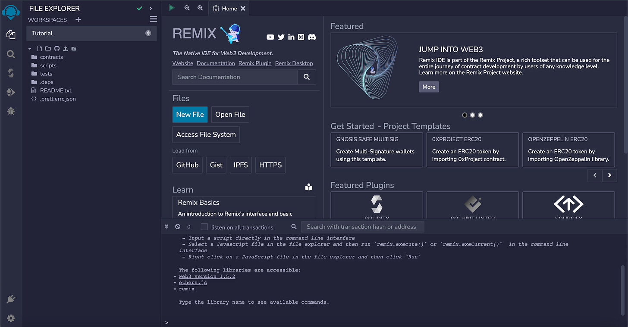Open Deploy & run transactions sidebar icon
This screenshot has width=628, height=327.
point(11,92)
